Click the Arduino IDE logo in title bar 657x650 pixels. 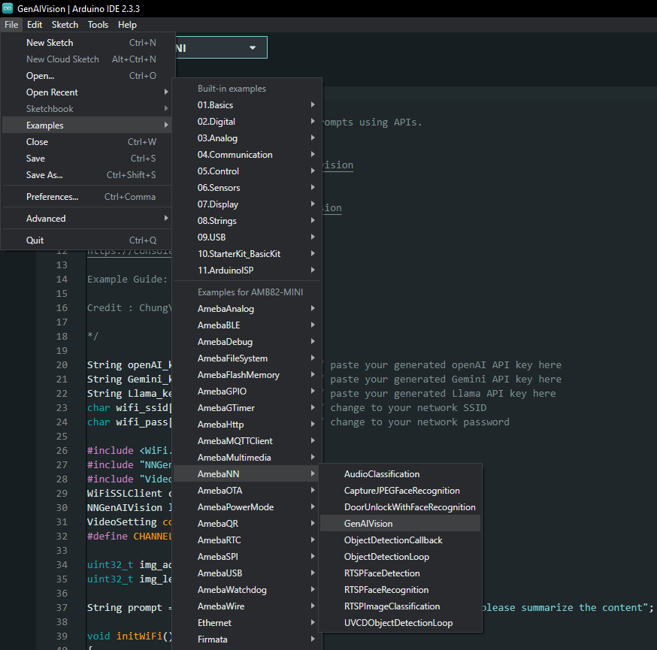[8, 8]
